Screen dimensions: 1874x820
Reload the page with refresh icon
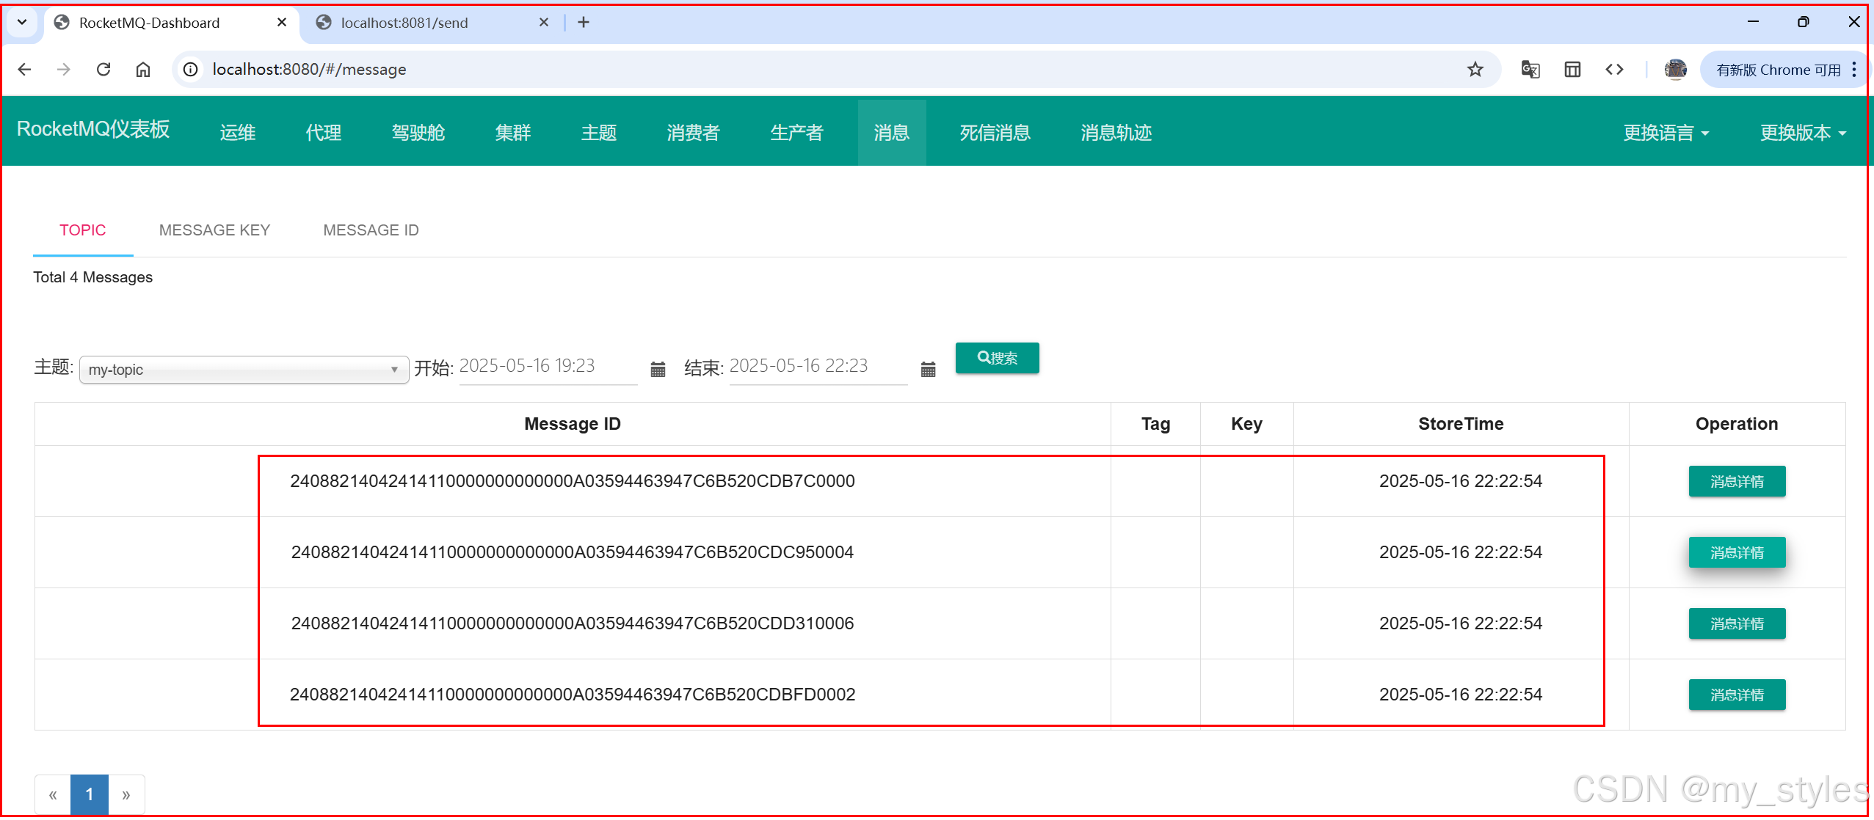click(x=103, y=70)
